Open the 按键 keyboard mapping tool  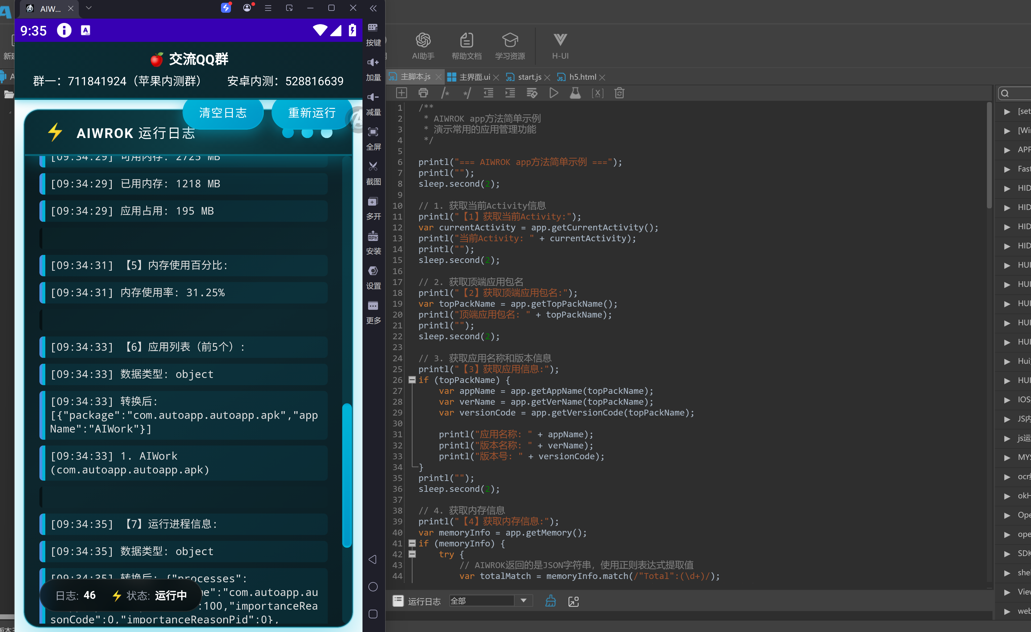coord(373,34)
